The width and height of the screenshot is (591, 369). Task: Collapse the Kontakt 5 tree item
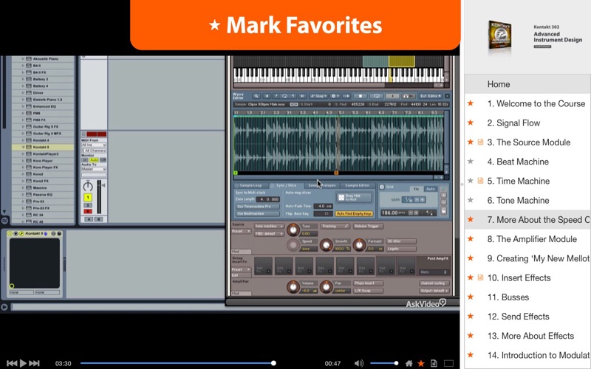click(23, 147)
